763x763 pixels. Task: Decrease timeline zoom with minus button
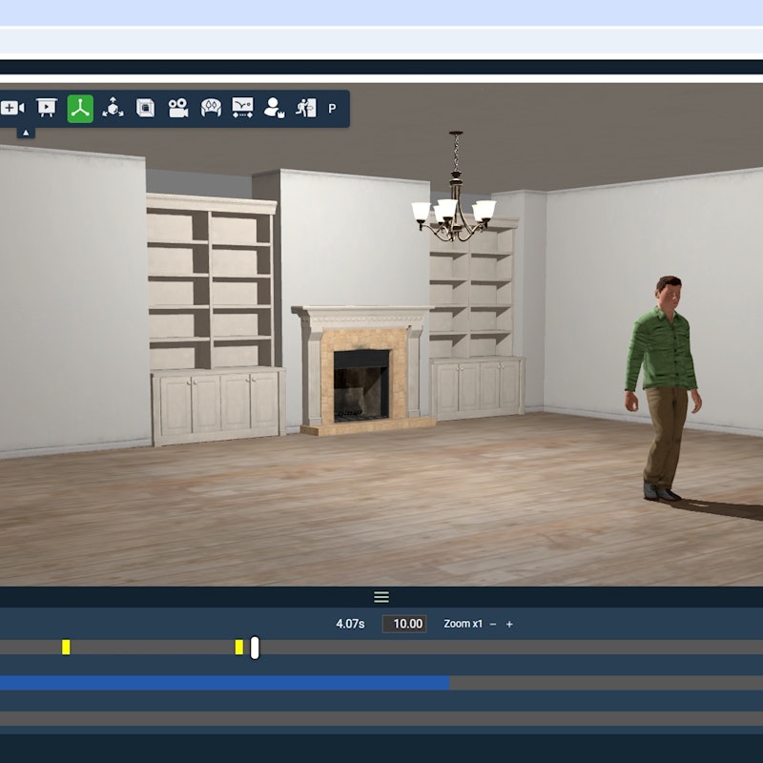[x=493, y=624]
